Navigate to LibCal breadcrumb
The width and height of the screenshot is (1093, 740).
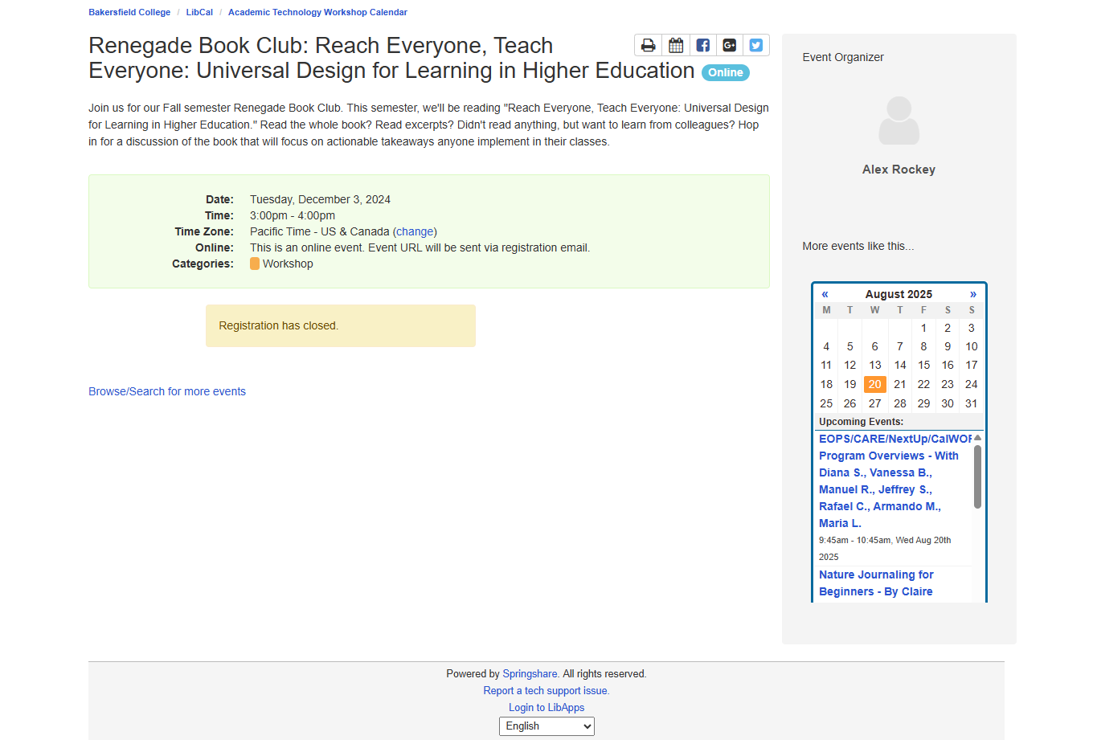coord(199,12)
